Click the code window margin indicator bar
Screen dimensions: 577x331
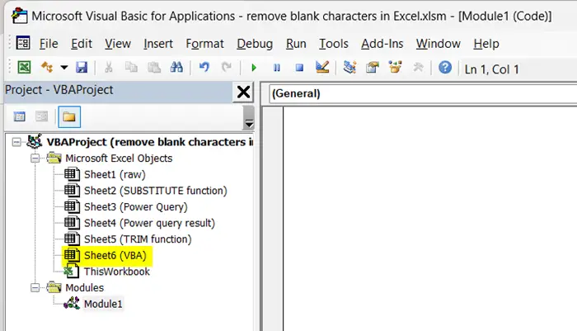coord(273,219)
